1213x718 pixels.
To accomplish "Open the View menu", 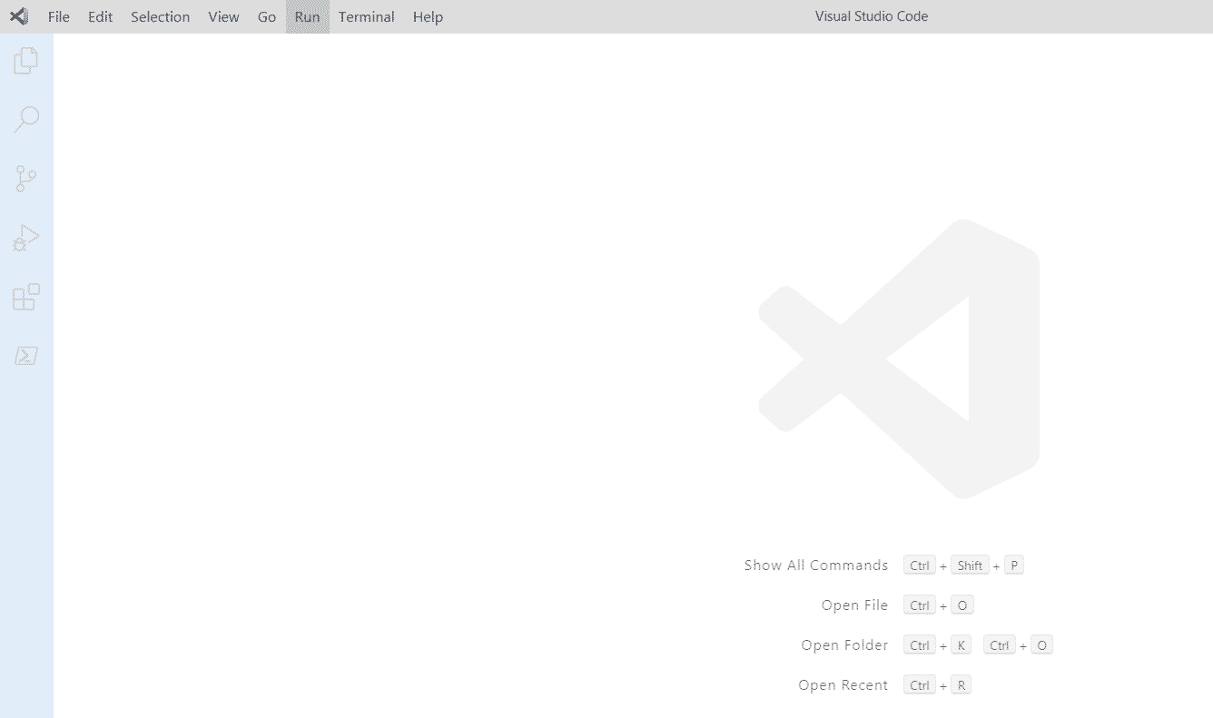I will click(x=223, y=16).
